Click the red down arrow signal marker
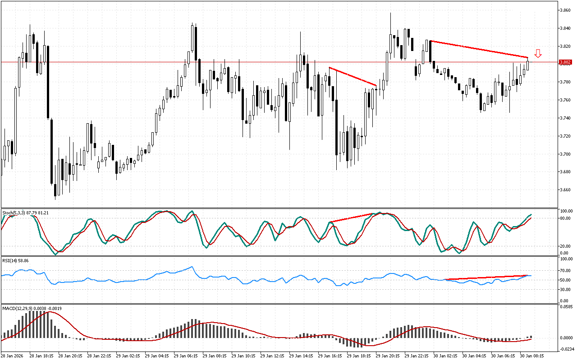The width and height of the screenshot is (577, 361). pos(538,54)
